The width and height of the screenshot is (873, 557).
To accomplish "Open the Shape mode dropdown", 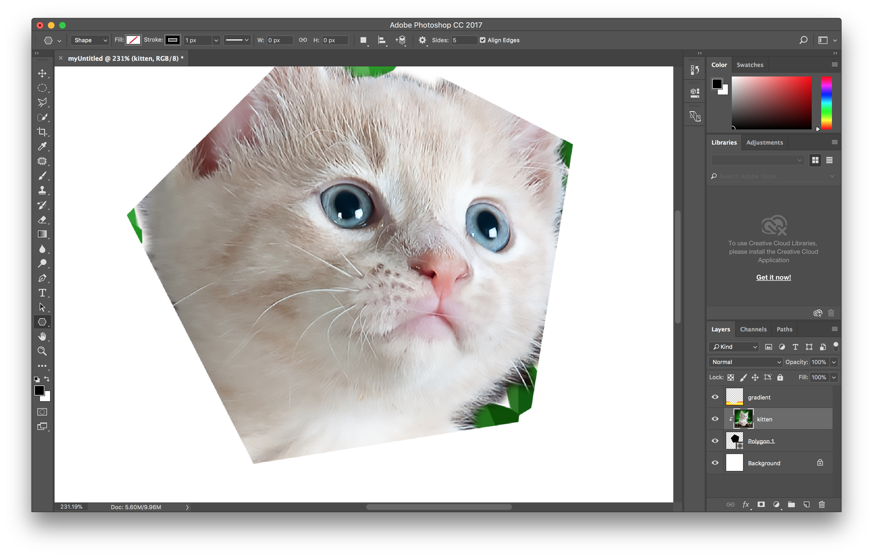I will pyautogui.click(x=89, y=40).
